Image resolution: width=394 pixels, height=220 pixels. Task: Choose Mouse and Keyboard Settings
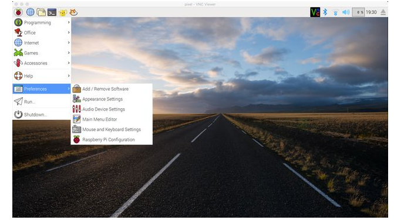pyautogui.click(x=112, y=129)
